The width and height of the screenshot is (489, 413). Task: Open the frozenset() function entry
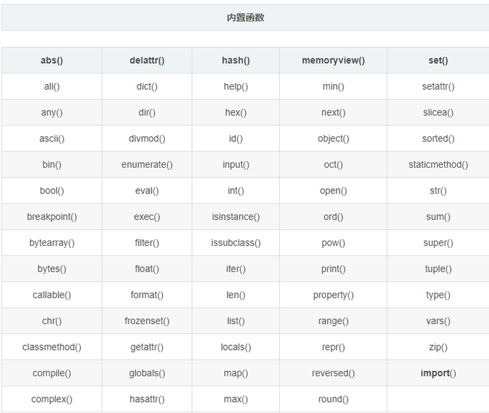[147, 321]
